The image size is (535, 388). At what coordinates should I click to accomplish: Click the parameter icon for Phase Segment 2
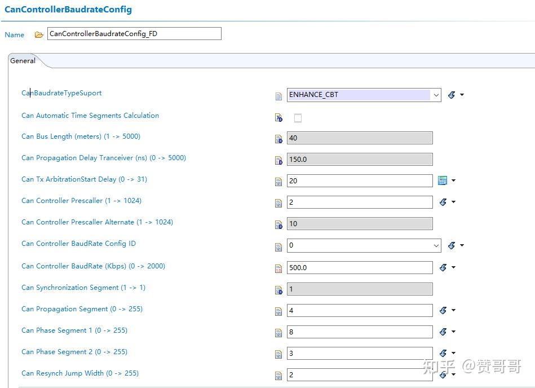point(278,355)
